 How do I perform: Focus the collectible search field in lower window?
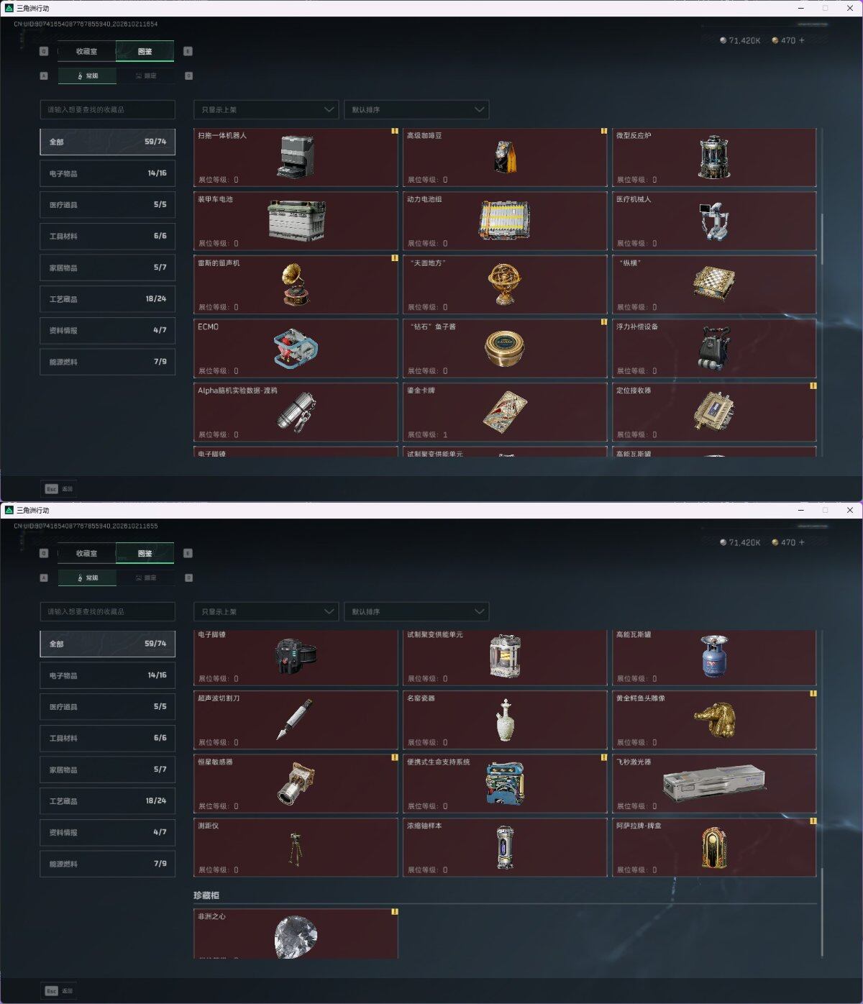(x=107, y=611)
